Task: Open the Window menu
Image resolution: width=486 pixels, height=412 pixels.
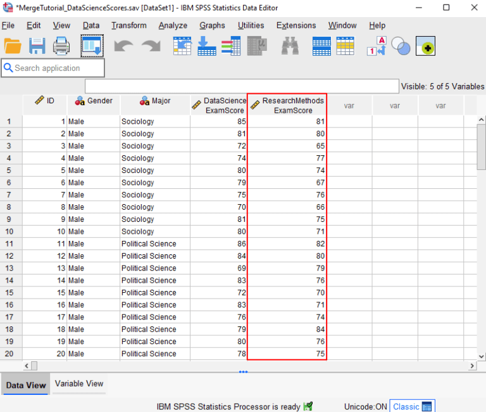Action: [342, 25]
